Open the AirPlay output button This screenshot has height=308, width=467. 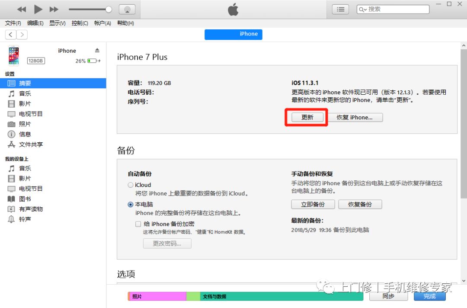pyautogui.click(x=127, y=9)
